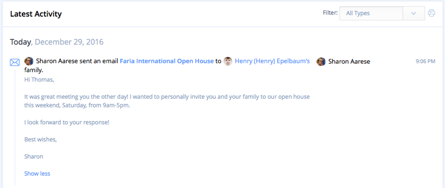The height and width of the screenshot is (188, 445).
Task: Select the All Types filter box
Action: pos(371,14)
